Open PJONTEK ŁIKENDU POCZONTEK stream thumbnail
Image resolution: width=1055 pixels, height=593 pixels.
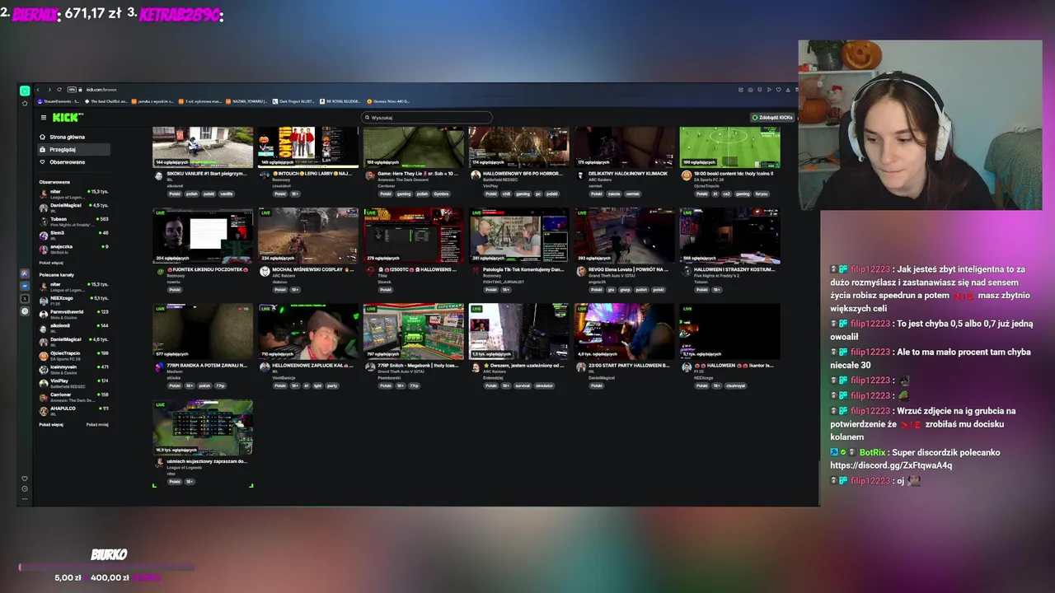[x=203, y=236]
